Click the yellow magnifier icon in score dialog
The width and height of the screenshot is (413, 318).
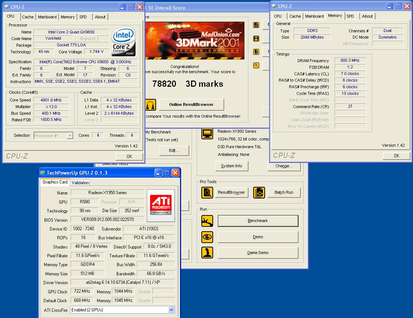click(x=256, y=65)
